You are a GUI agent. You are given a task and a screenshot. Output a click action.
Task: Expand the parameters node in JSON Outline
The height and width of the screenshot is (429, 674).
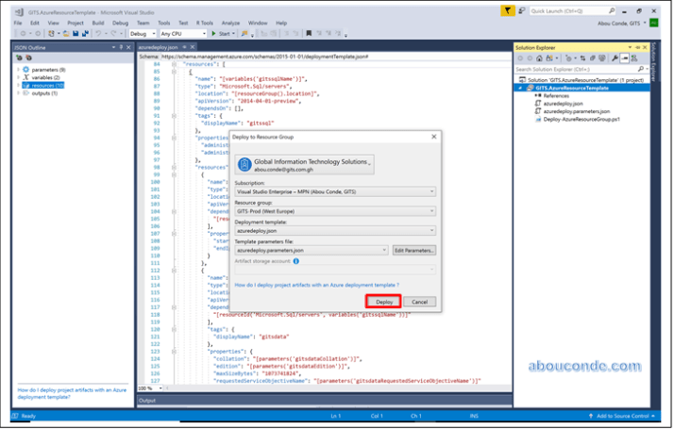point(18,69)
